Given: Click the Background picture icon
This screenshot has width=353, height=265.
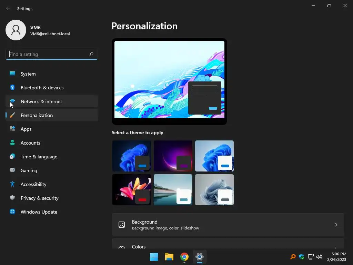Looking at the screenshot, I should click(x=122, y=225).
